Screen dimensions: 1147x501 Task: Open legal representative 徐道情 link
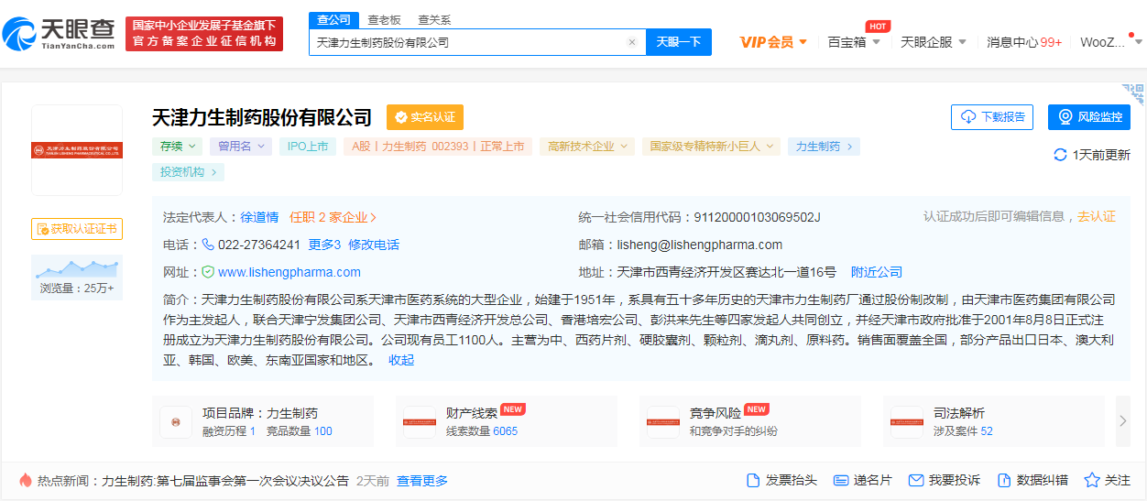(x=259, y=217)
